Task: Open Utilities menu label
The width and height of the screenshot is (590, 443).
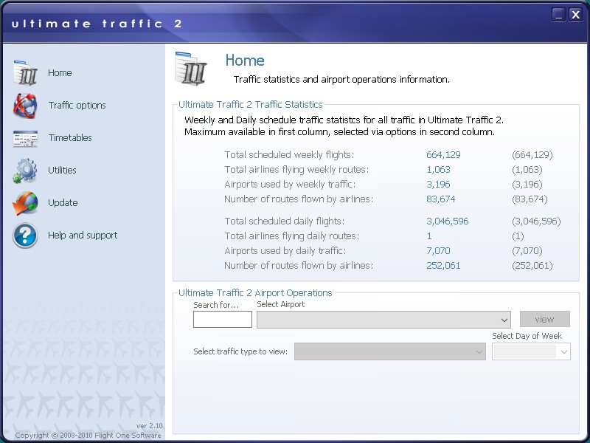Action: pos(62,170)
